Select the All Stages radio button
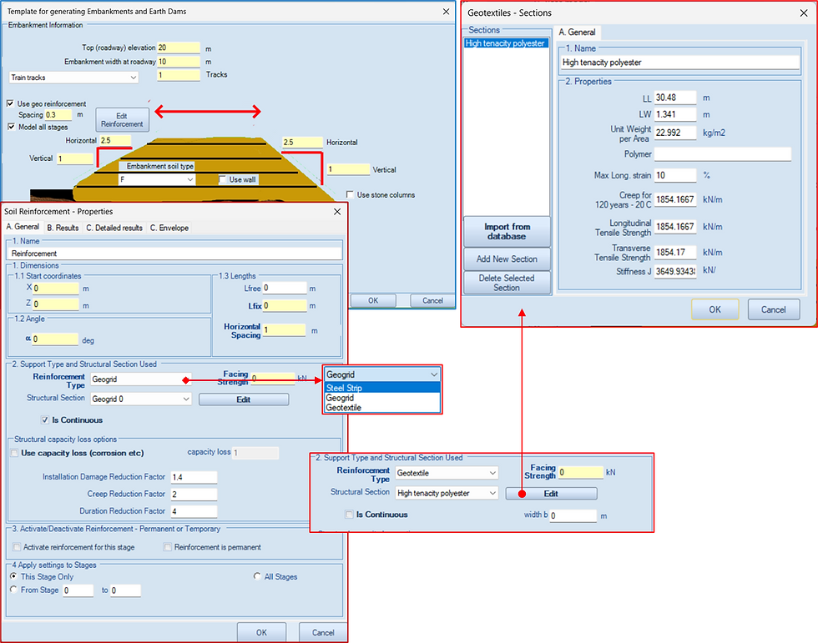This screenshot has height=643, width=818. pyautogui.click(x=257, y=576)
